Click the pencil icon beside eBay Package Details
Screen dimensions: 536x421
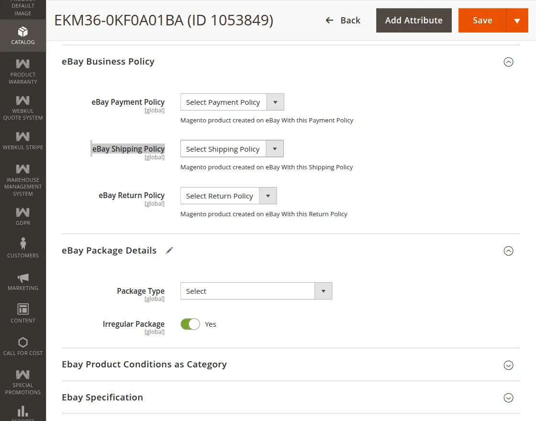click(x=169, y=251)
